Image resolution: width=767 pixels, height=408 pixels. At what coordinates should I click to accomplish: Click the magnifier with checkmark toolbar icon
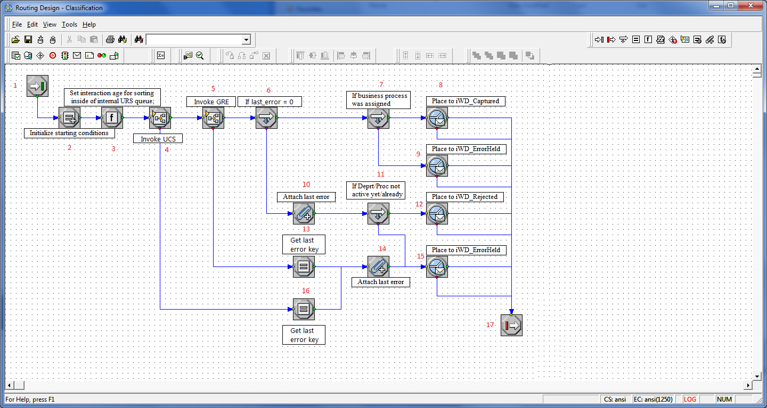point(200,55)
